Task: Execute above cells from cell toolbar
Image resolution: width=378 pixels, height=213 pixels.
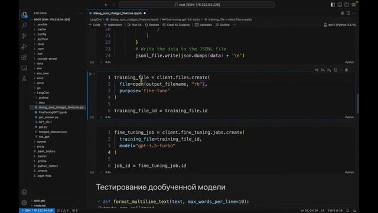Action: [x=323, y=70]
